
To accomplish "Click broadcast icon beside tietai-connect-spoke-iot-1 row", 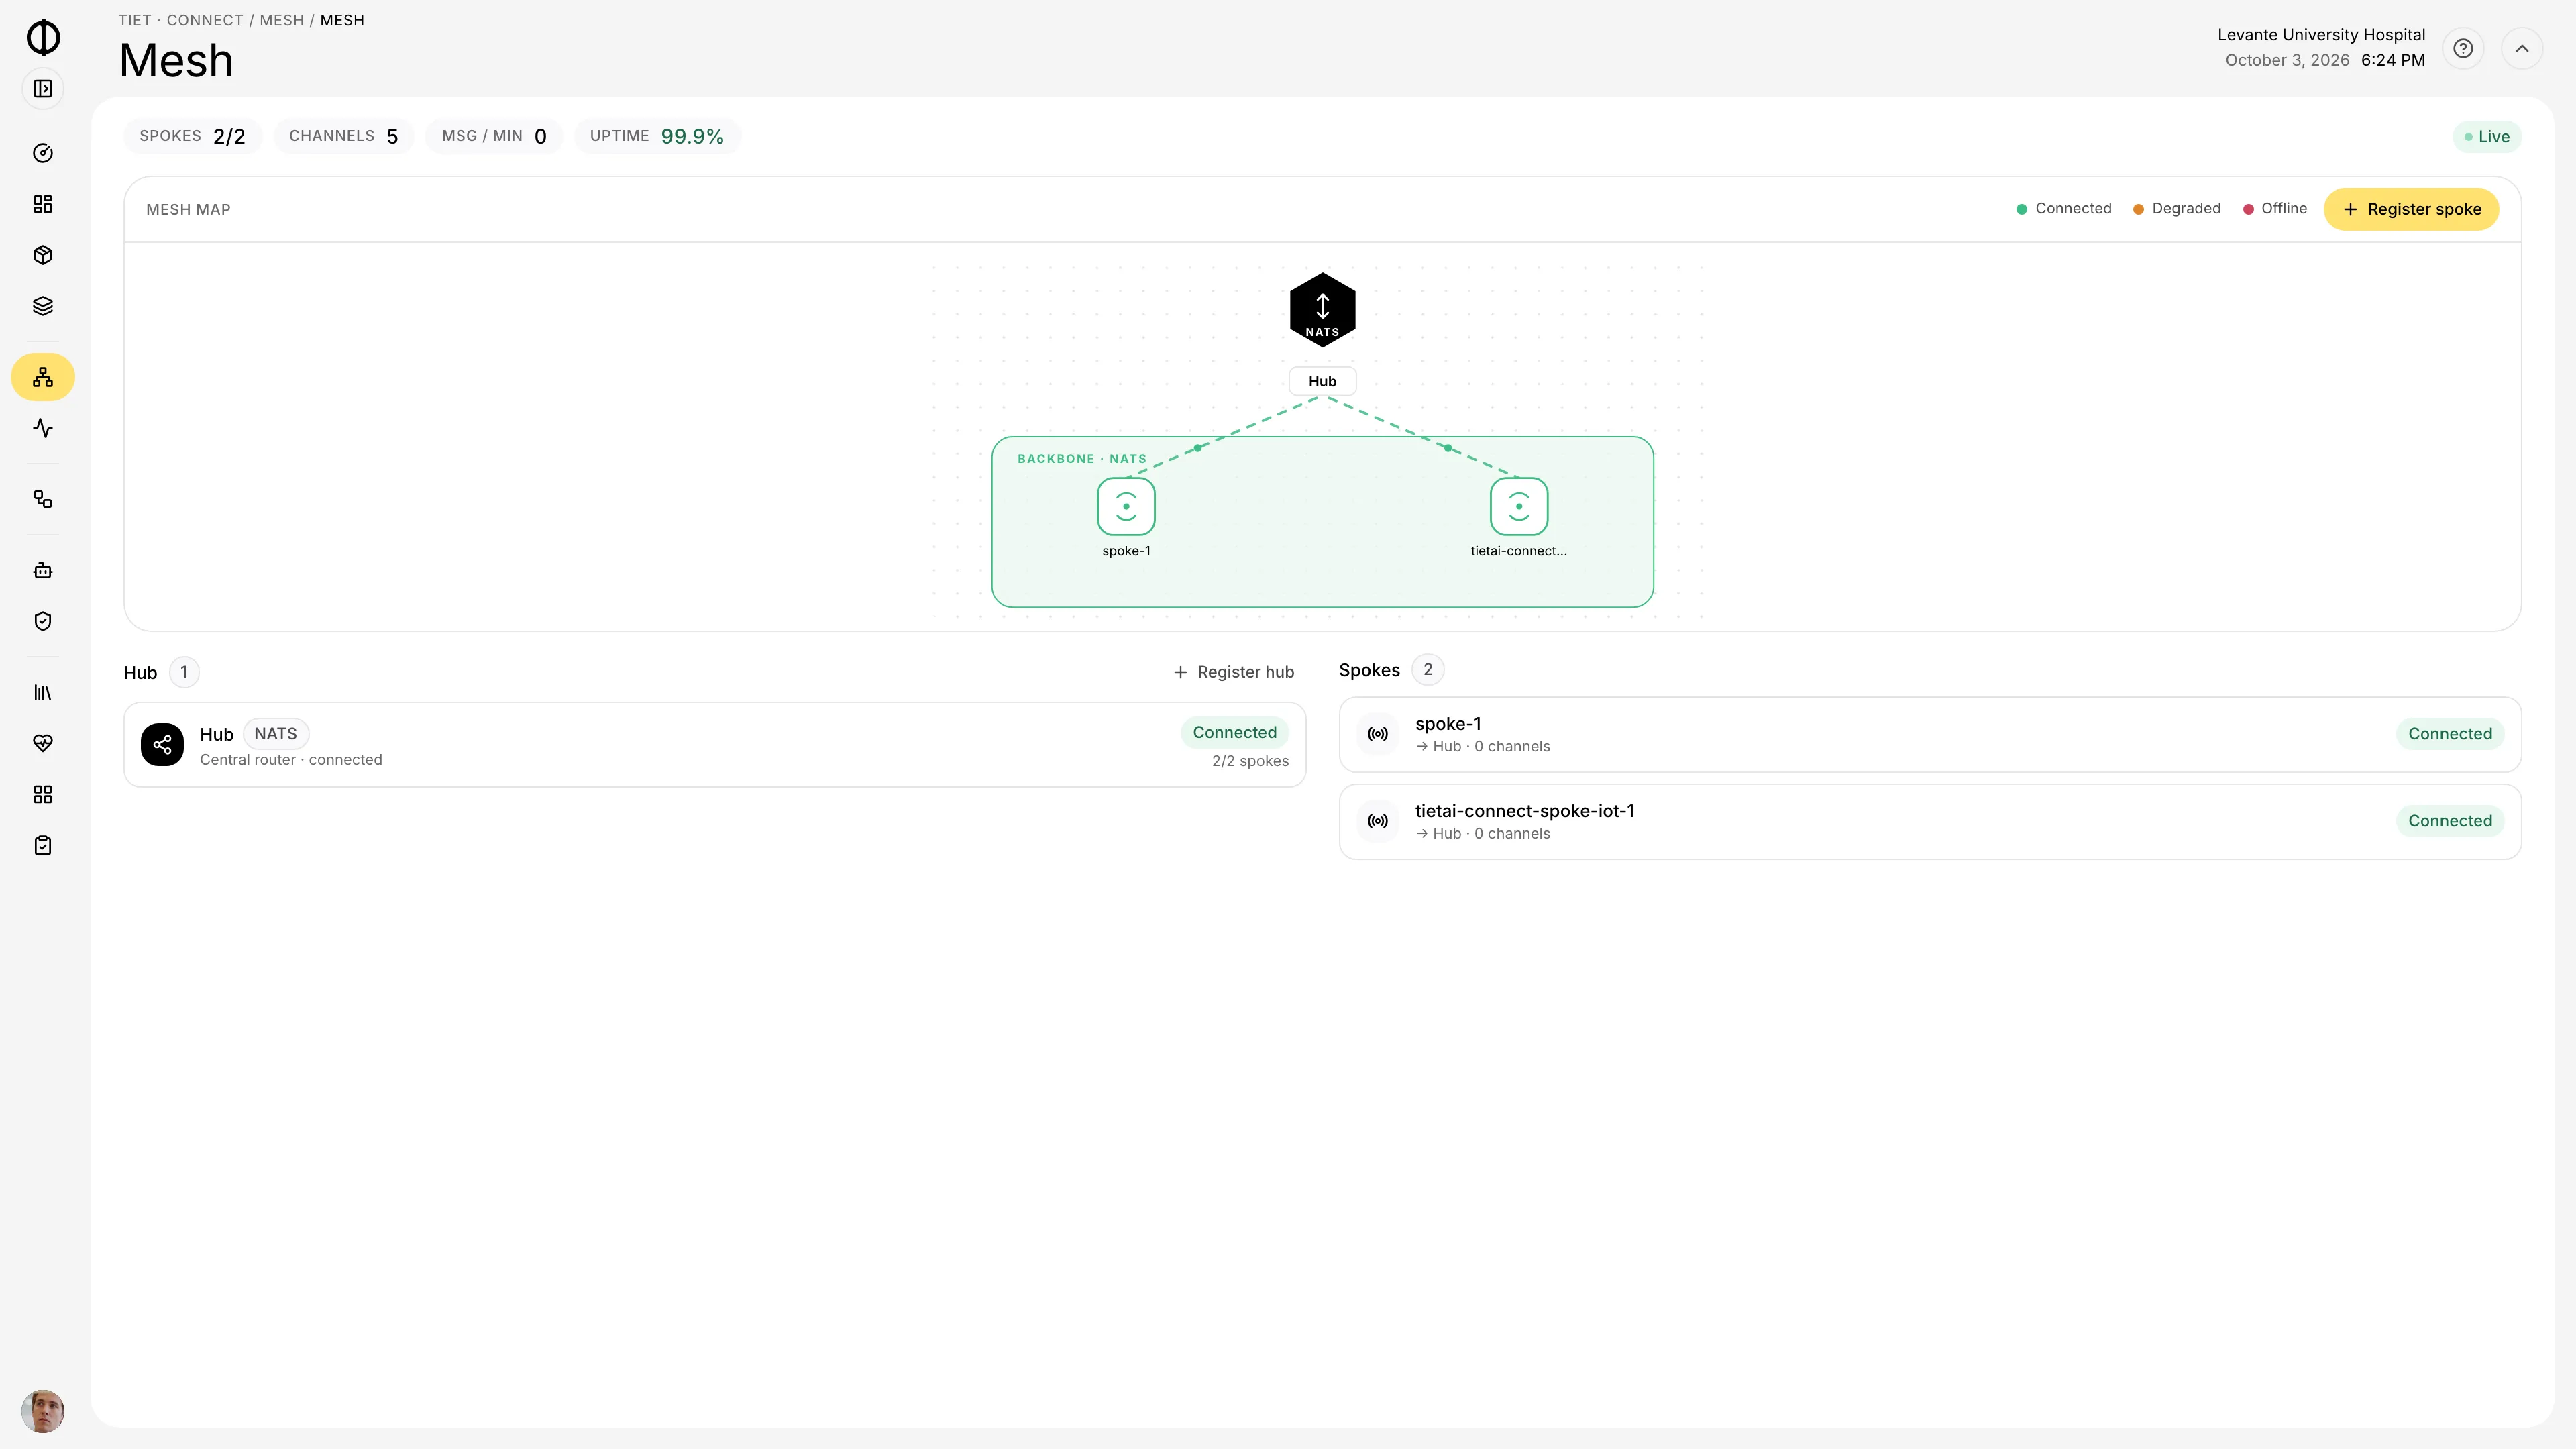I will 1378,821.
